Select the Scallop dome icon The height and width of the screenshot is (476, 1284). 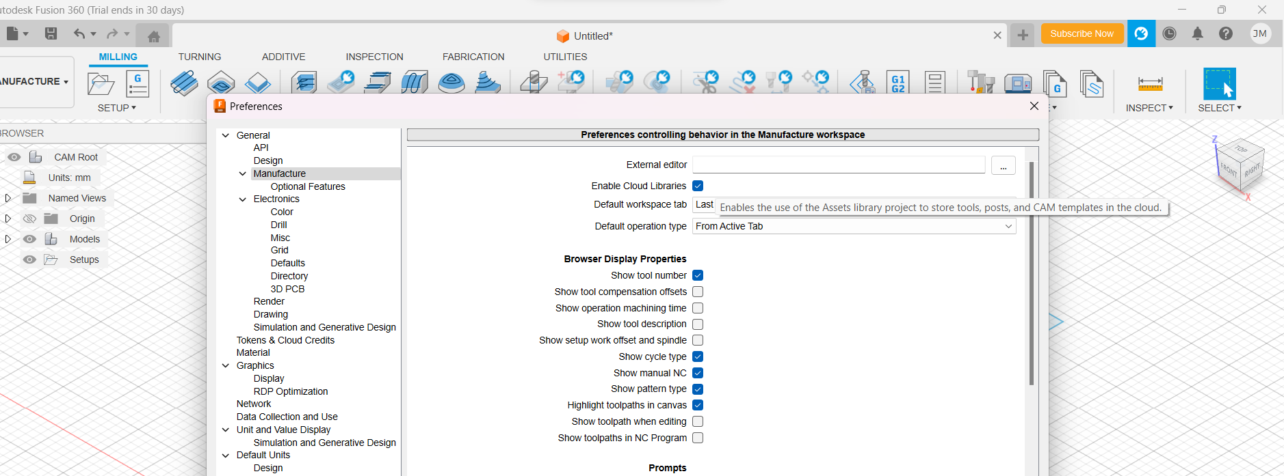click(x=451, y=83)
